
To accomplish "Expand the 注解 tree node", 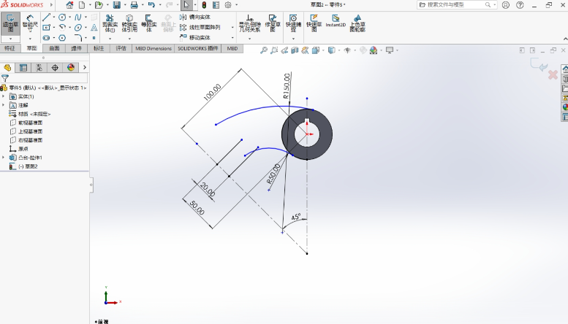I will [4, 105].
